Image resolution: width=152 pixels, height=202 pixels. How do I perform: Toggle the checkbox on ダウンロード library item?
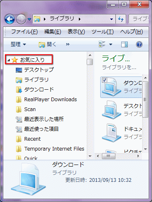(105, 80)
